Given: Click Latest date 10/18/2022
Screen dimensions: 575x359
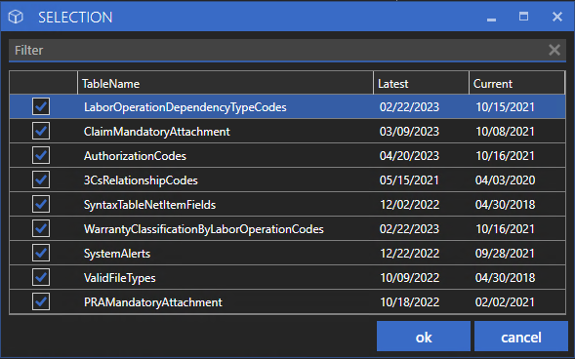Looking at the screenshot, I should (x=410, y=301).
